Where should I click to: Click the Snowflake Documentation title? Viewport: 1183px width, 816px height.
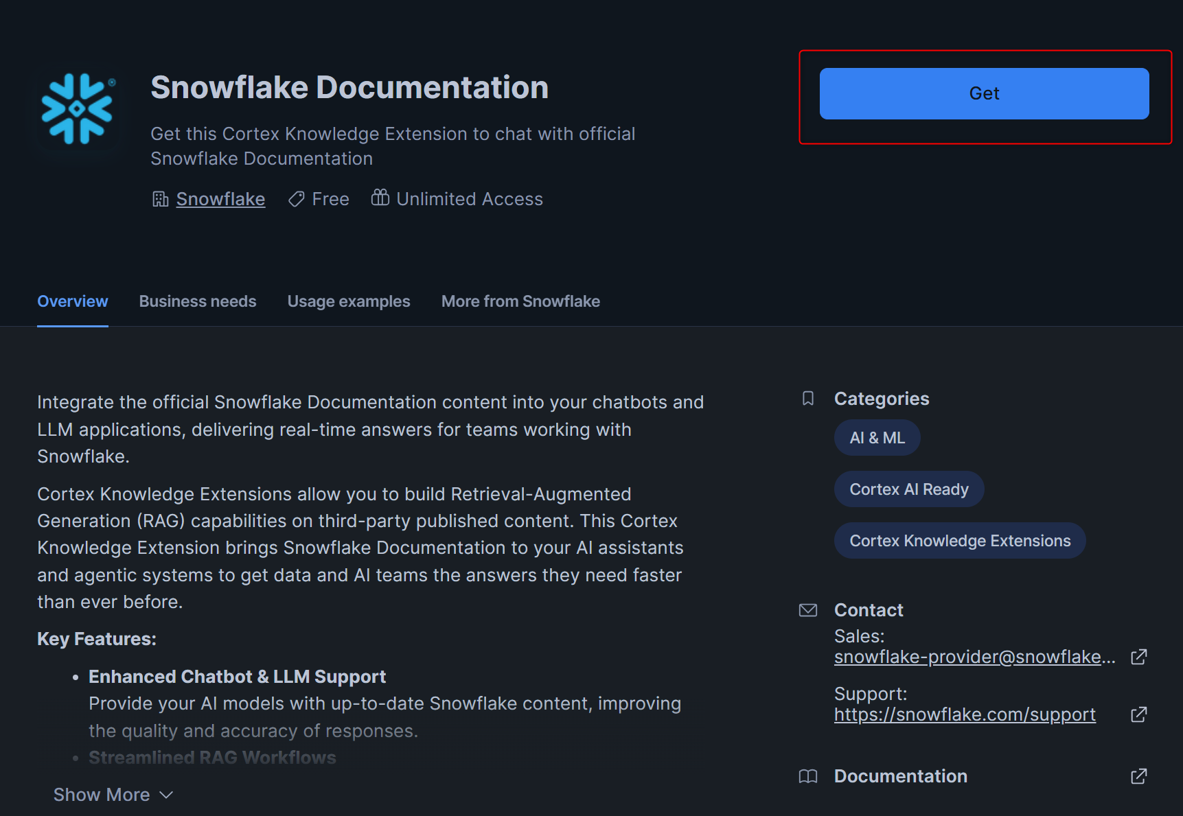pyautogui.click(x=349, y=87)
